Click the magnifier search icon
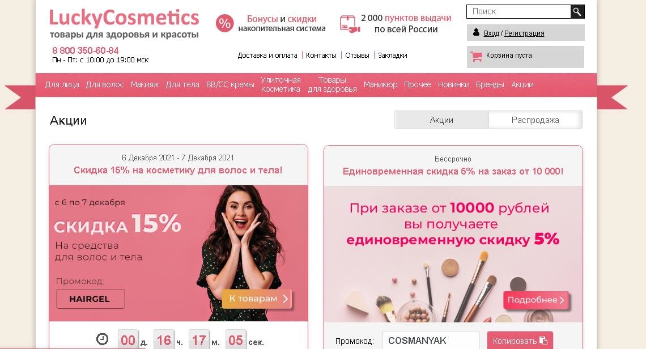The width and height of the screenshot is (646, 349). tap(577, 11)
